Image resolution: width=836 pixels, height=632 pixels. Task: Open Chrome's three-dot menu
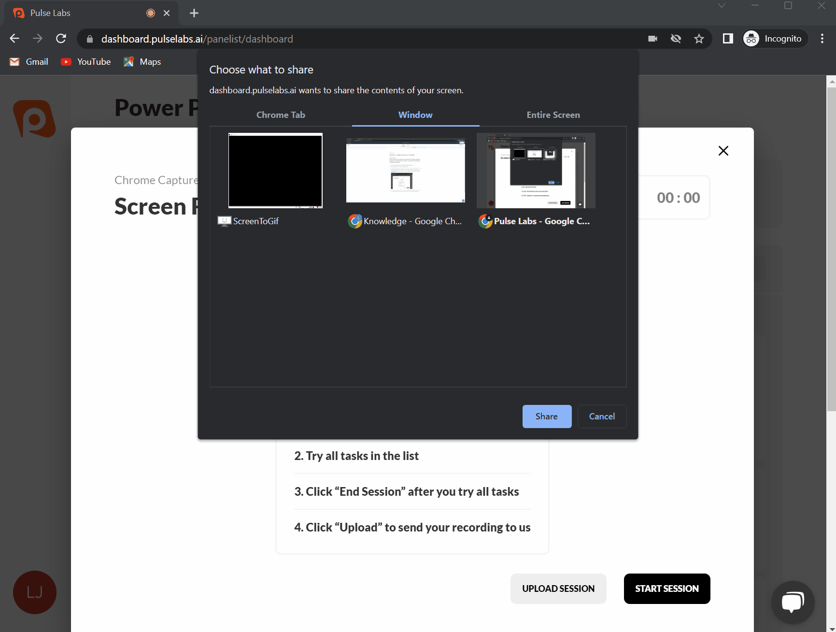[822, 39]
